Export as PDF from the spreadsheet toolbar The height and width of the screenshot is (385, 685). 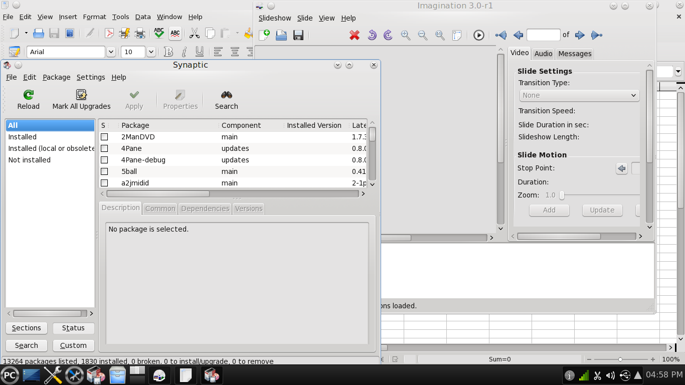point(109,34)
